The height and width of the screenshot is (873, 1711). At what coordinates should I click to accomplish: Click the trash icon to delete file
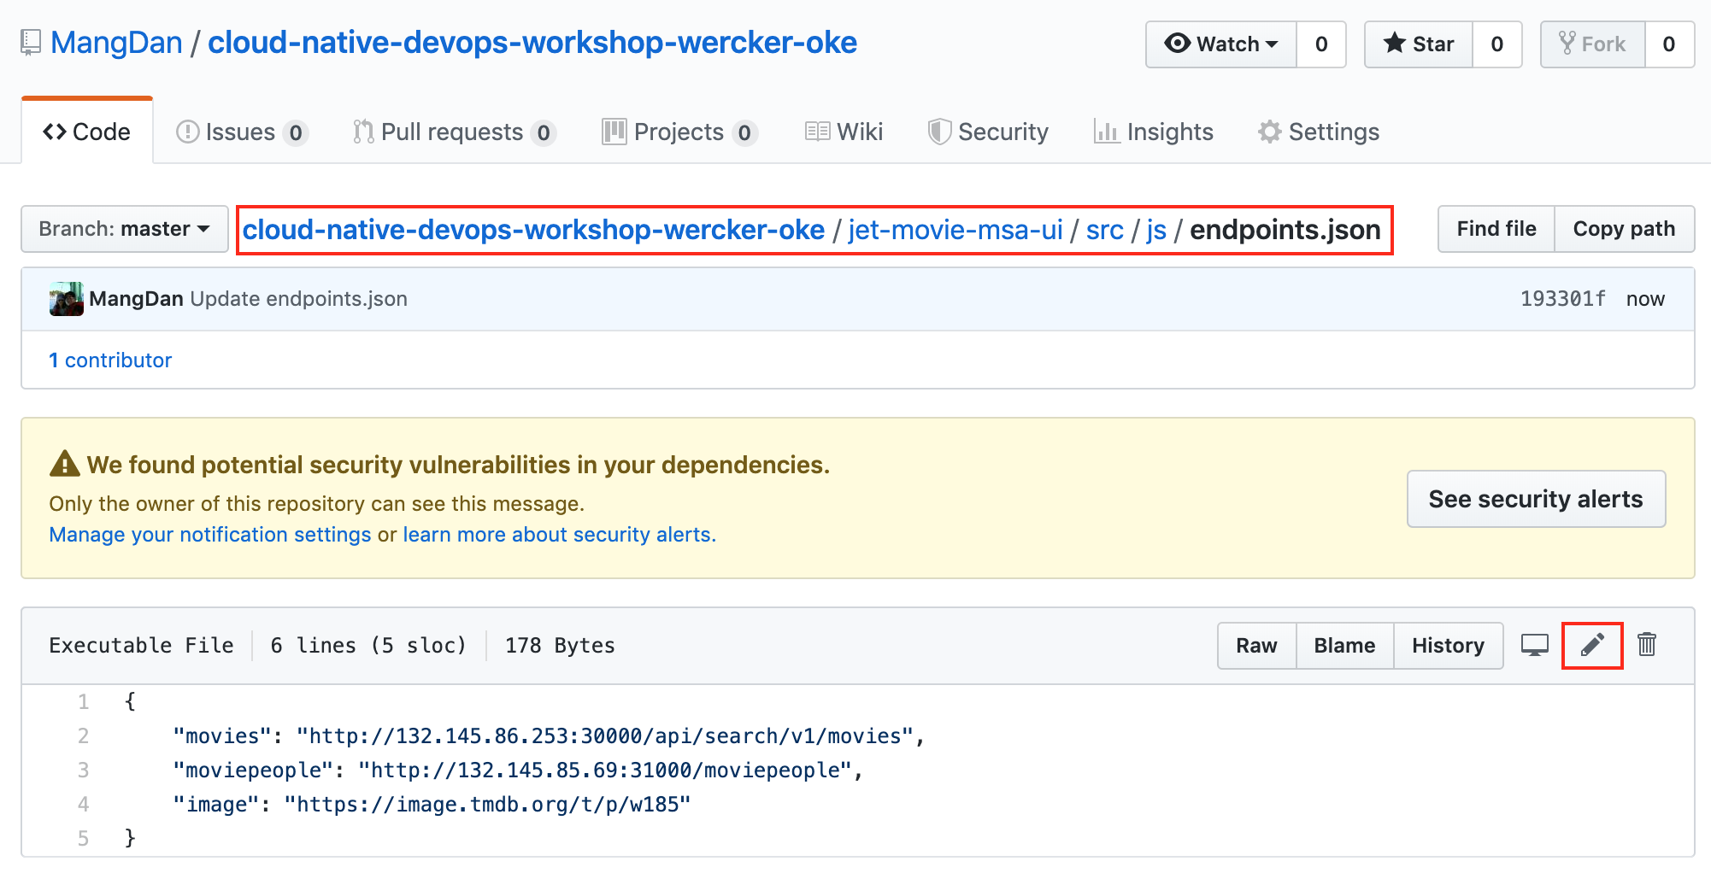click(1647, 645)
